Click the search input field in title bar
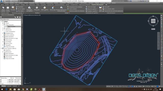The image size is (163, 91). 120,1
